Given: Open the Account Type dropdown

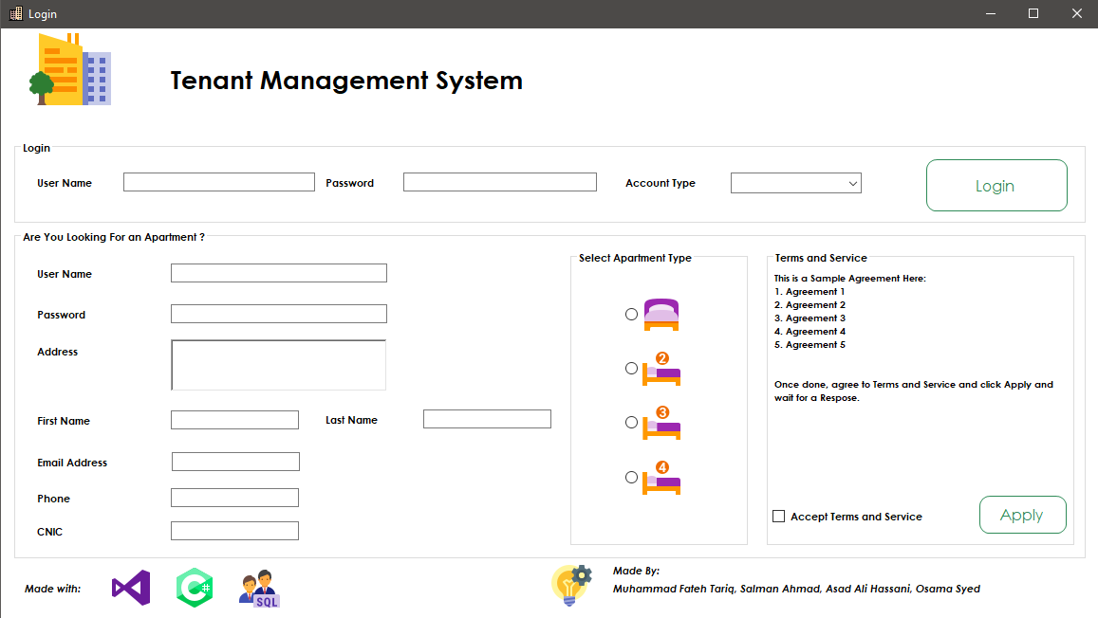Looking at the screenshot, I should pos(795,182).
